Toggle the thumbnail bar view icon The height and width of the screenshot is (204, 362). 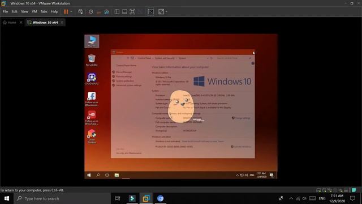124,11
